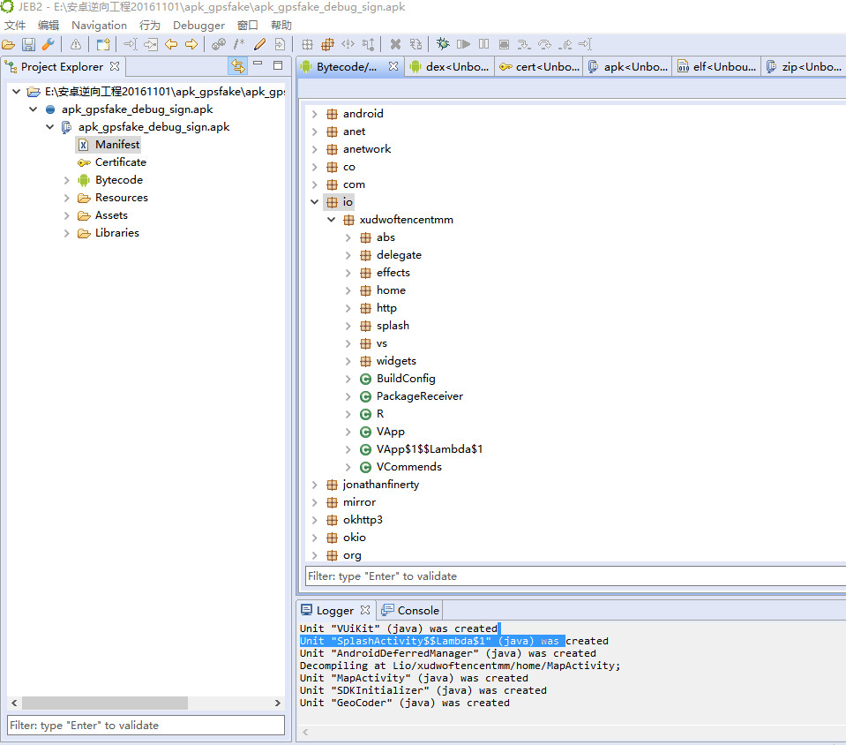Click the warning triangle toolbar icon

[x=76, y=44]
